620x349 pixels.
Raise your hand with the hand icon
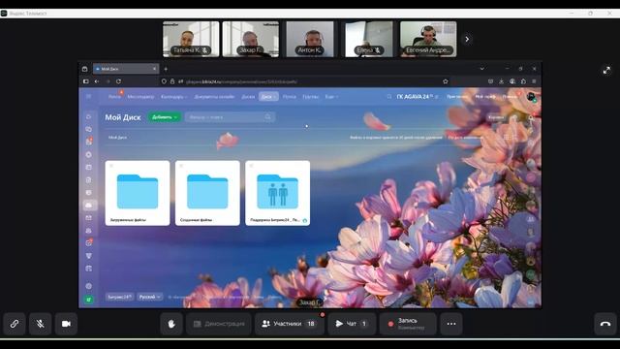[171, 324]
